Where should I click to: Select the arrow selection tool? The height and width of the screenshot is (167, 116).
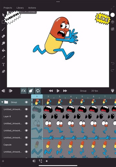tap(4, 15)
